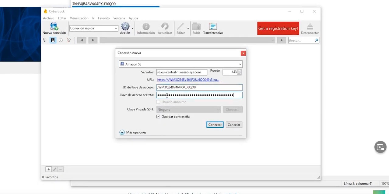This screenshot has width=389, height=194.
Task: Click the Get a registration key! button
Action: pos(278,29)
